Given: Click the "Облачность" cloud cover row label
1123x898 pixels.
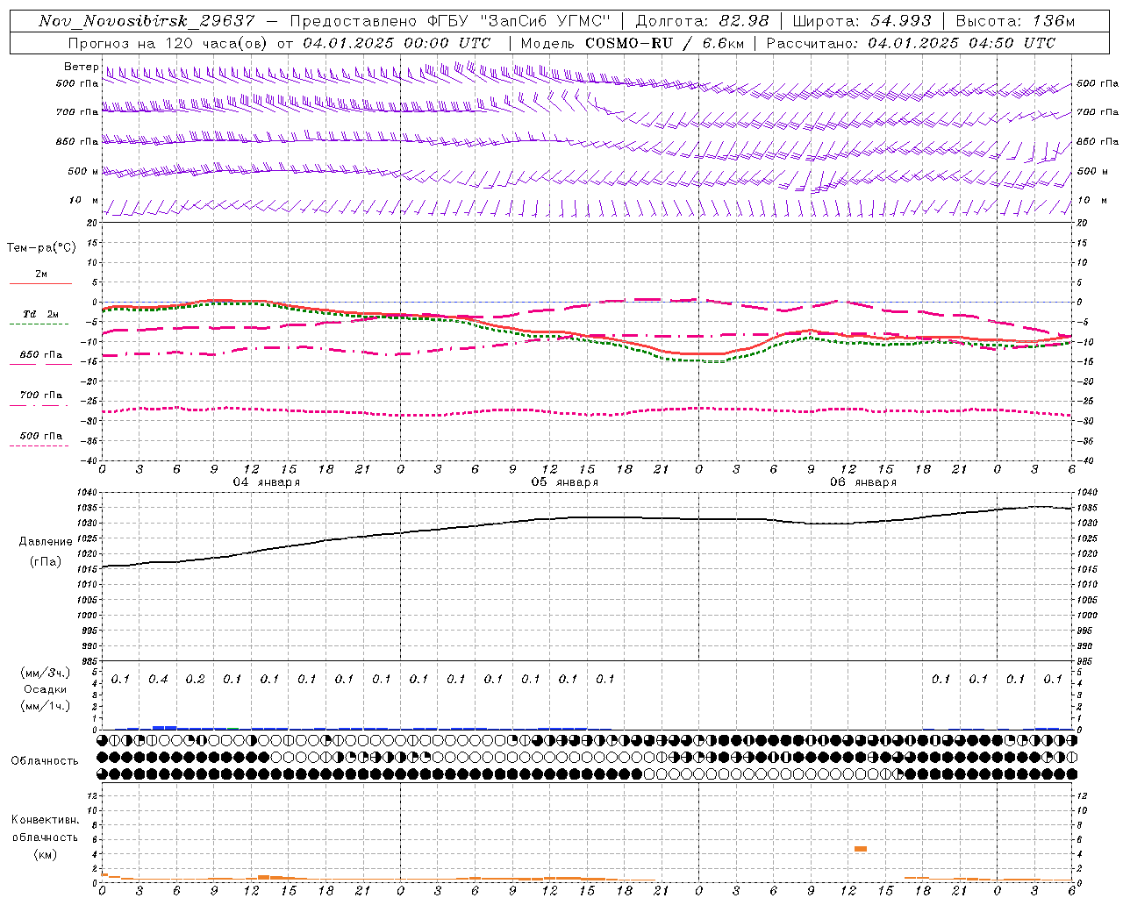Looking at the screenshot, I should [45, 761].
